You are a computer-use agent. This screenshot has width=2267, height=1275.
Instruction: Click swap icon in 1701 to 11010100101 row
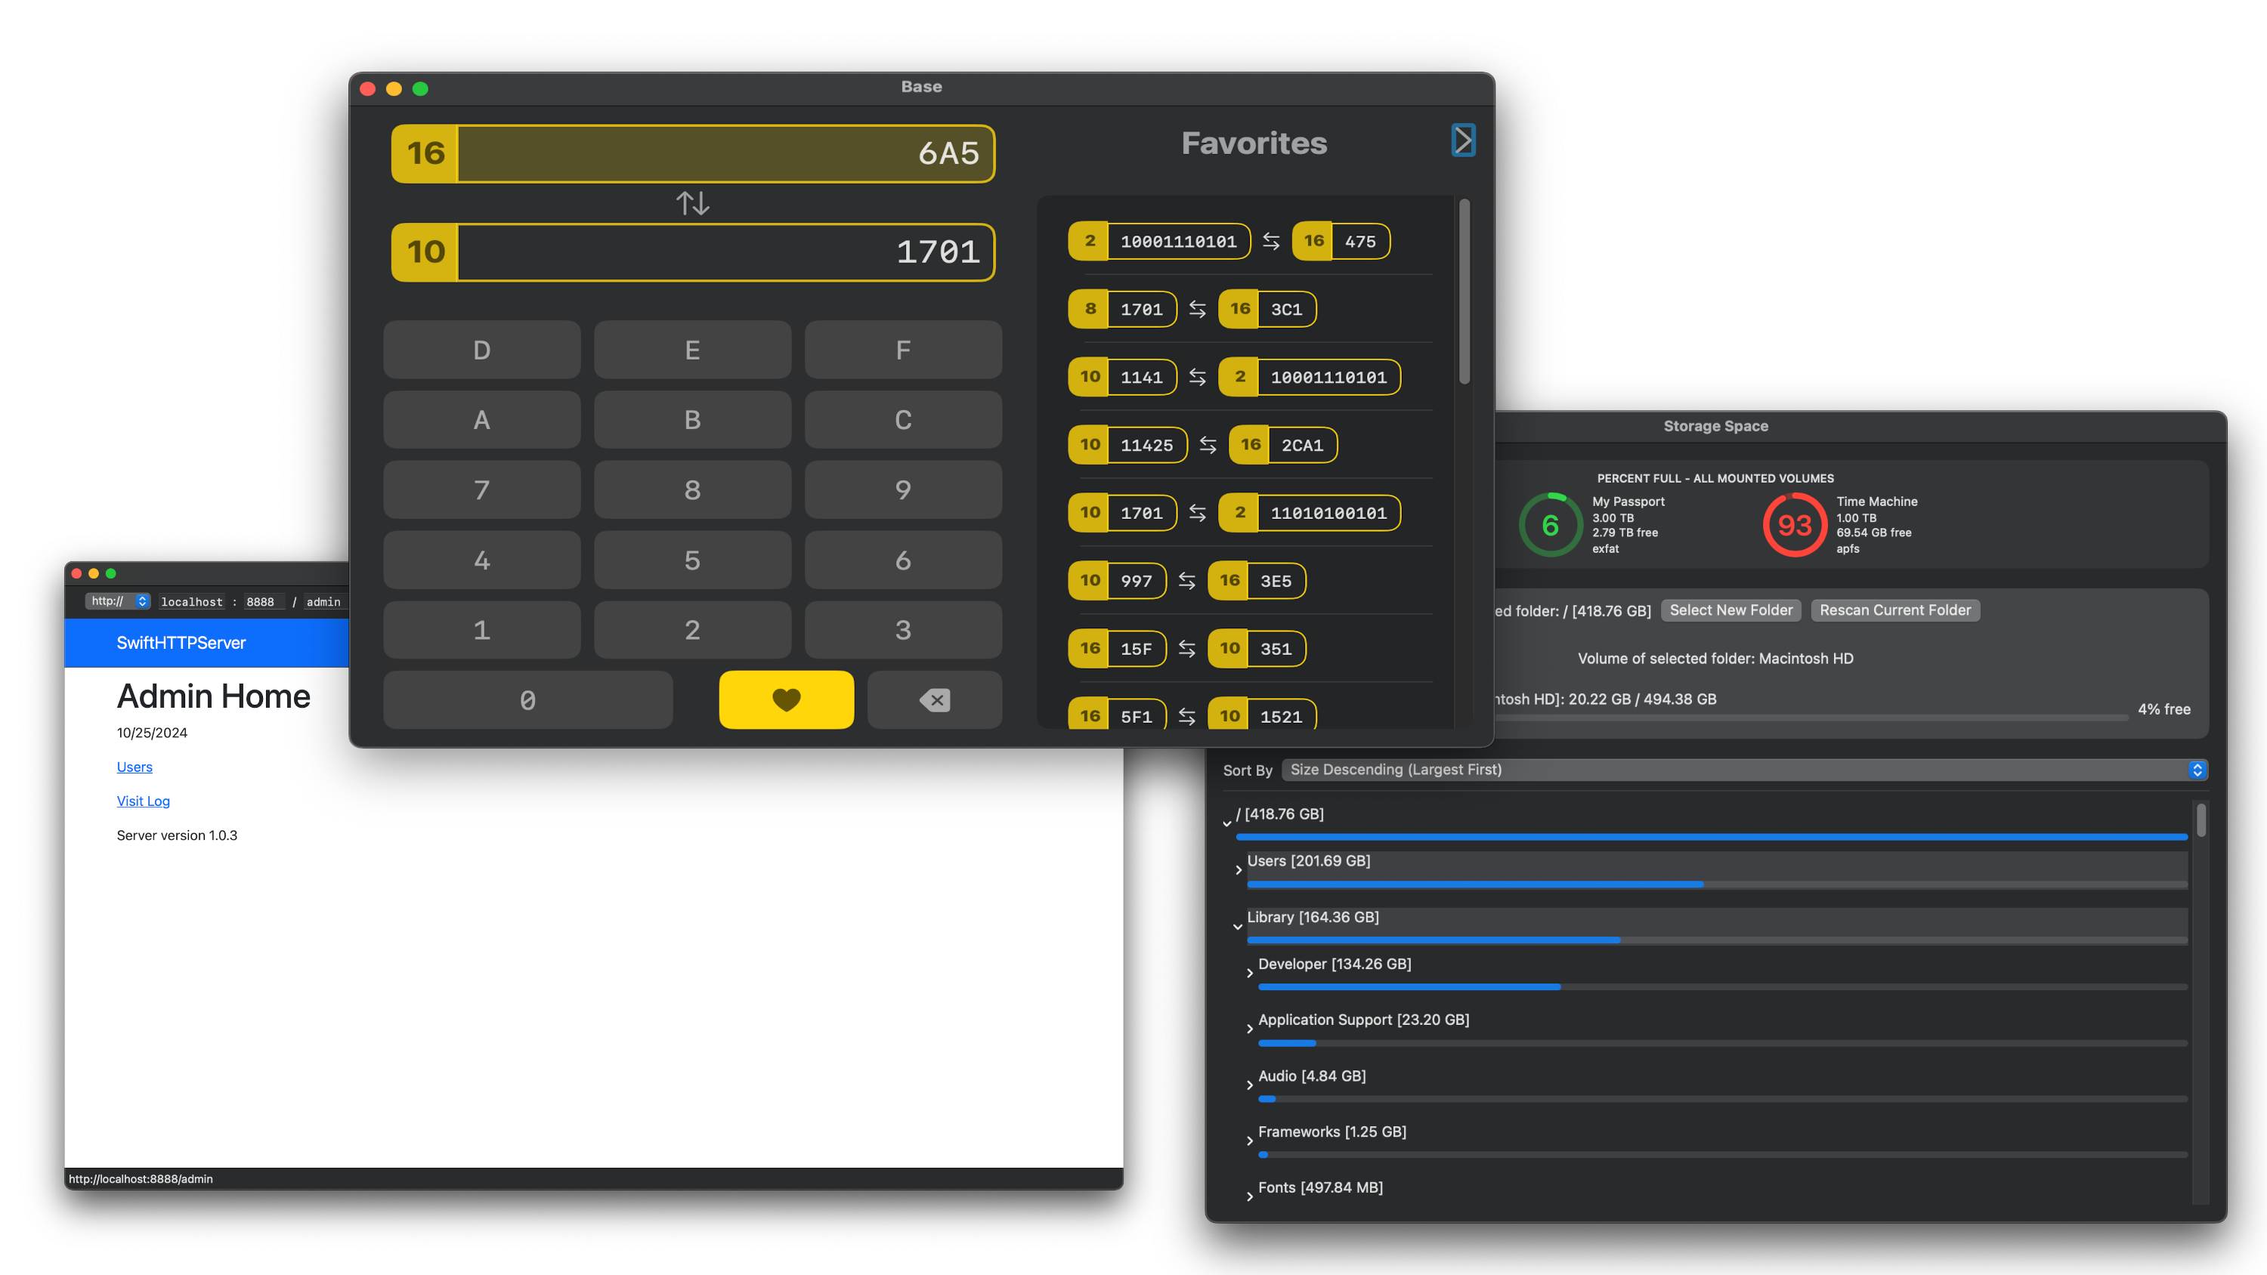(1197, 513)
